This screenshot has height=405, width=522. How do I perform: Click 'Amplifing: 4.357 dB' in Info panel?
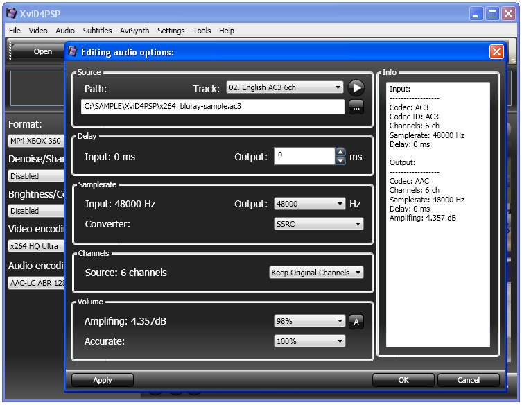pyautogui.click(x=422, y=218)
